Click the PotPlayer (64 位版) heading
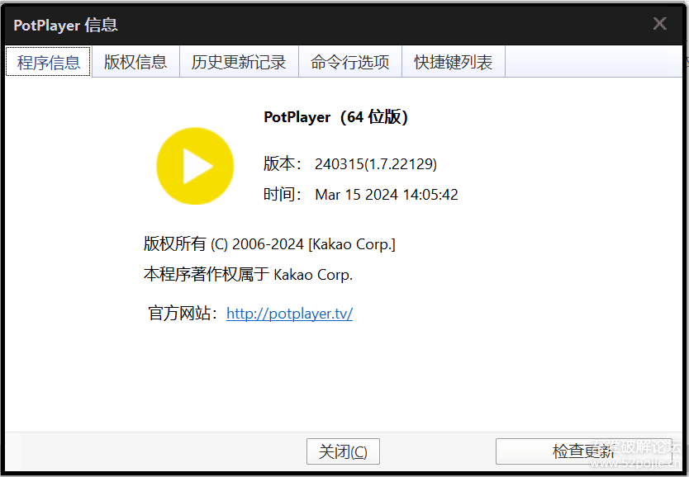The height and width of the screenshot is (477, 689). click(x=335, y=117)
